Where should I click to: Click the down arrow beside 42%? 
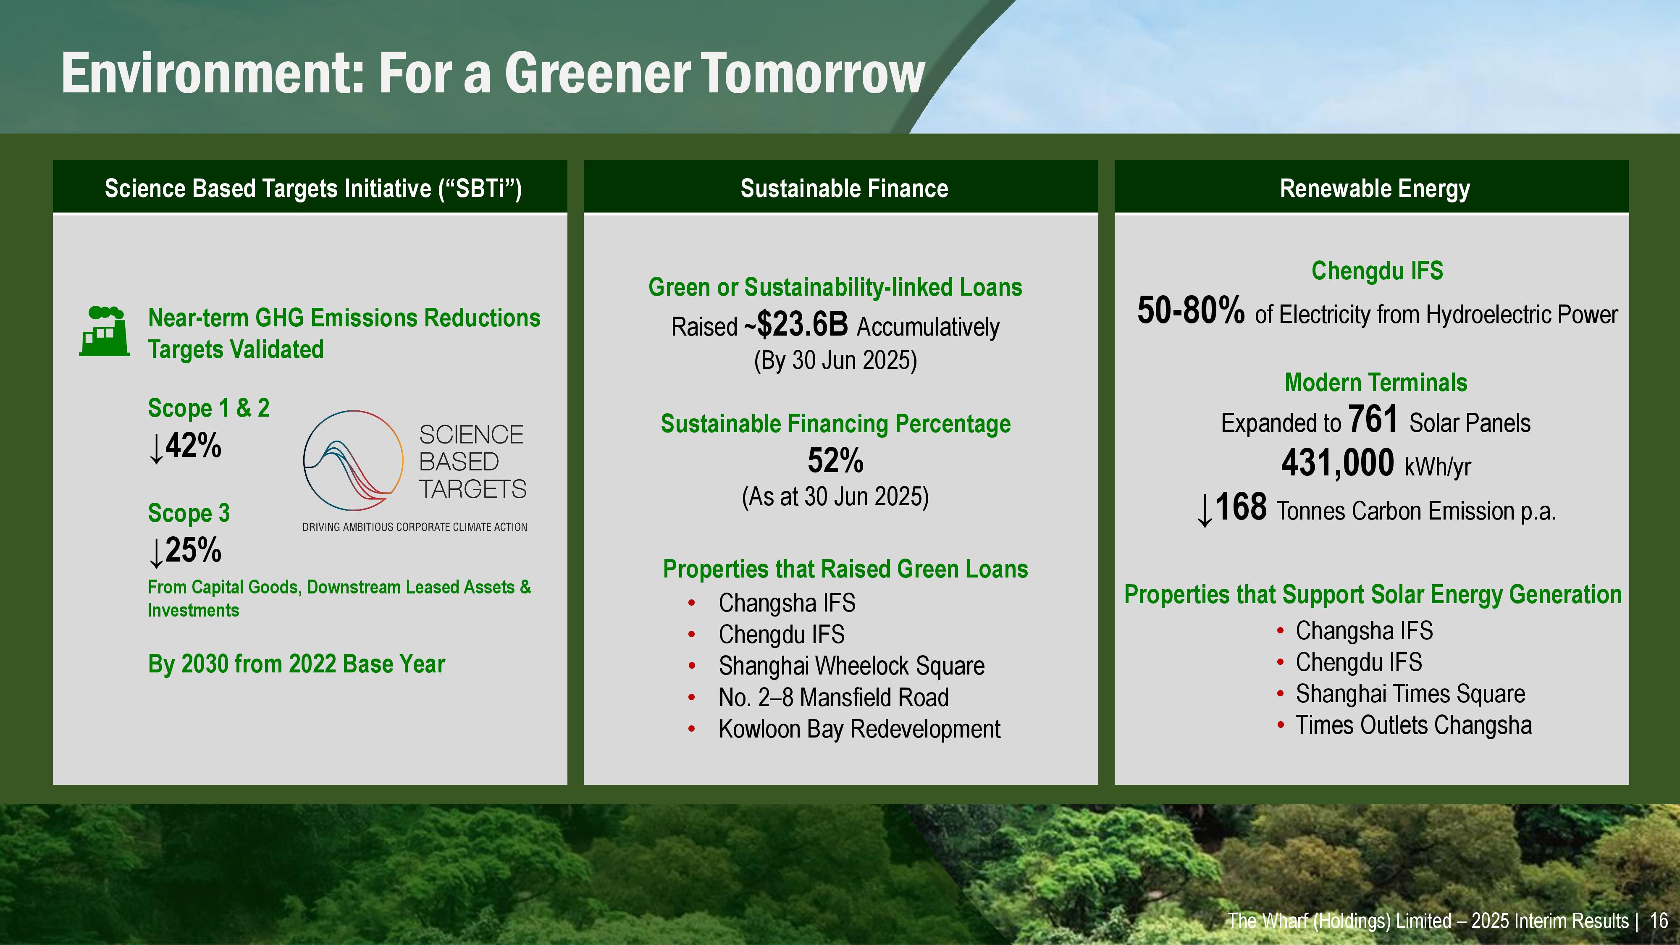[x=156, y=449]
